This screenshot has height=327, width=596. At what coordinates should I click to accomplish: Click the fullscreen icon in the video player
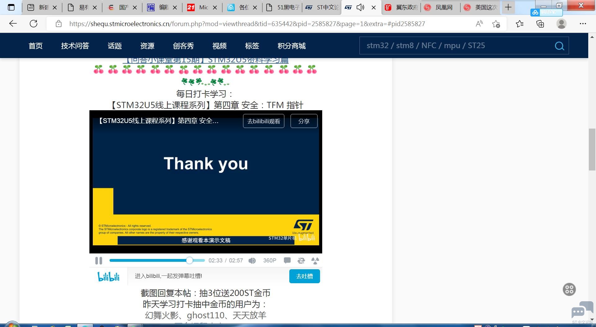(315, 261)
